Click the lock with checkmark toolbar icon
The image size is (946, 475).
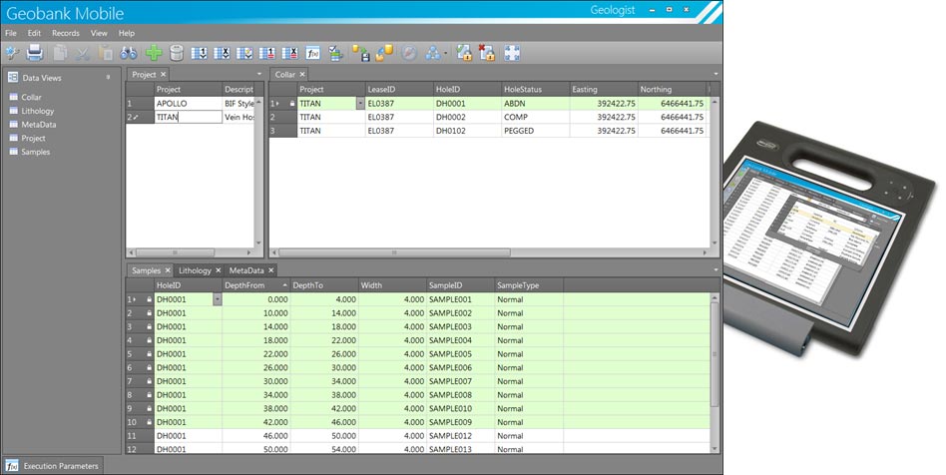pos(464,53)
